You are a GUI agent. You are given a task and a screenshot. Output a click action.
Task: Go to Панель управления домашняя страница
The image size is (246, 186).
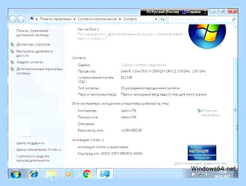(x=33, y=33)
